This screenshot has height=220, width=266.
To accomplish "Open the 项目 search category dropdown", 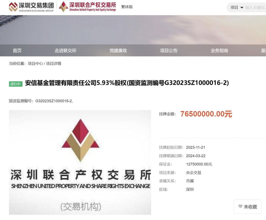I will coord(237,8).
